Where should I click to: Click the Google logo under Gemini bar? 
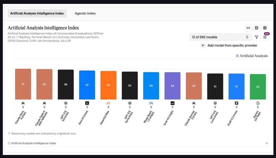click(x=258, y=103)
